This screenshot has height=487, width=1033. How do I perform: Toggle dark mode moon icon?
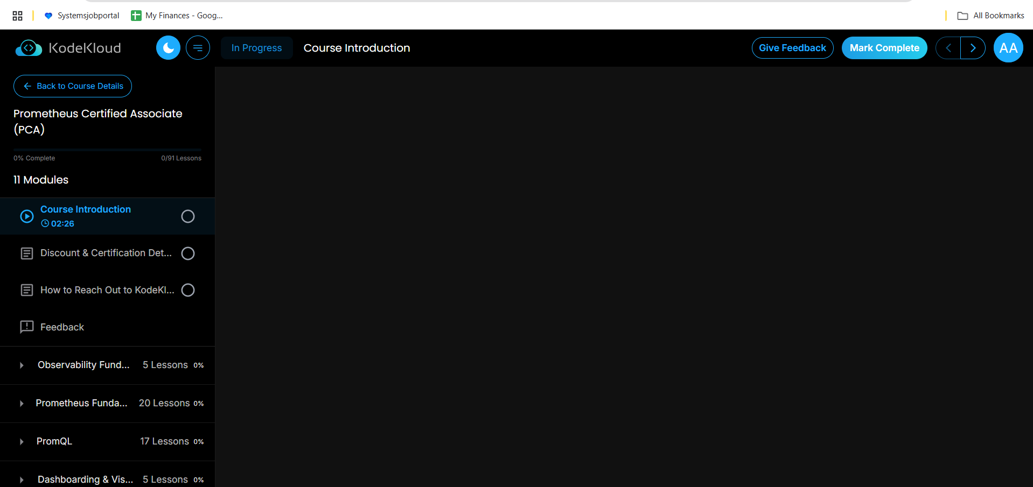[x=168, y=48]
